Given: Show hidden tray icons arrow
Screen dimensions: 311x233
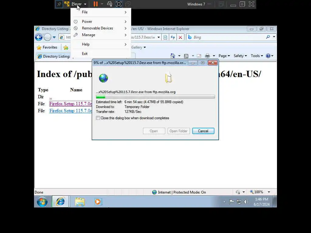Looking at the screenshot, I should (224, 202).
